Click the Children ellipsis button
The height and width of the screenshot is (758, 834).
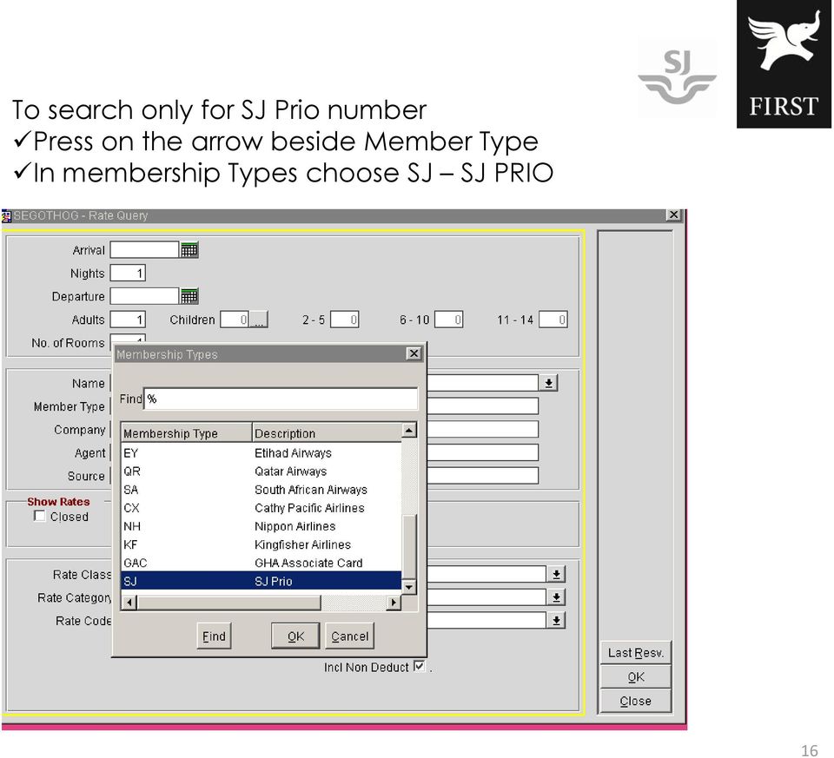259,320
